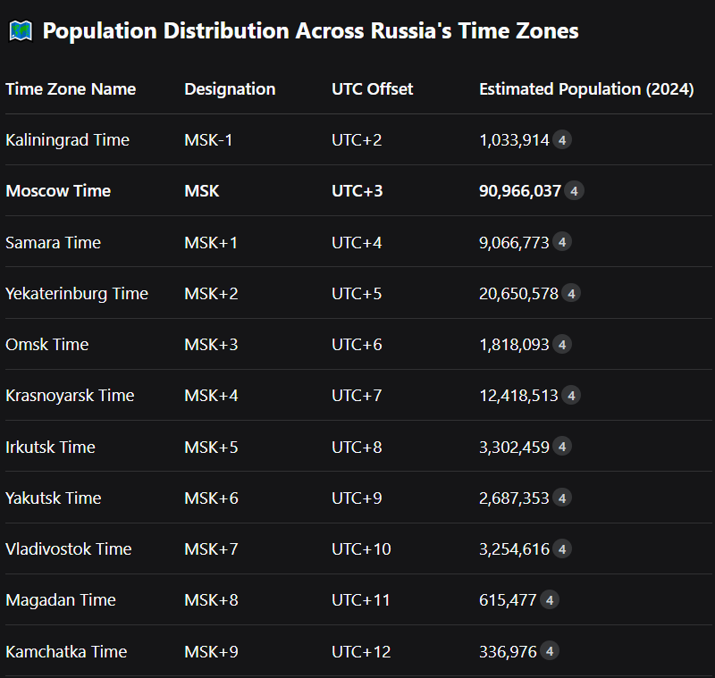Open citation badge next to Irkutsk's 3,302,459

(x=562, y=447)
